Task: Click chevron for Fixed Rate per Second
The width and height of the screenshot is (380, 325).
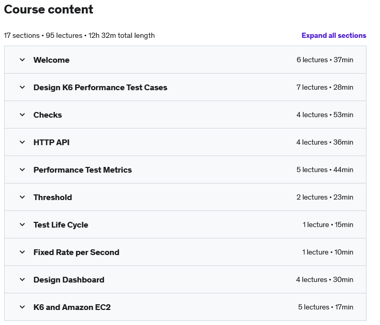Action: click(22, 252)
